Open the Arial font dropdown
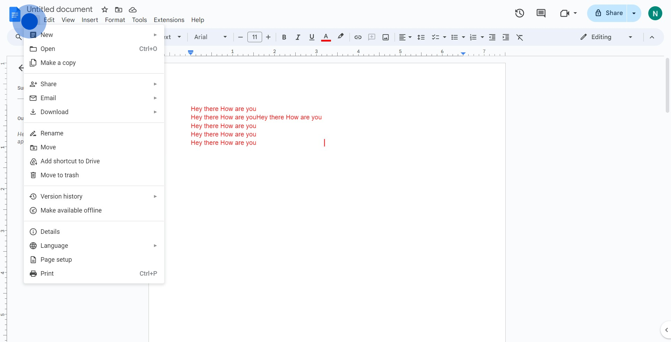This screenshot has width=671, height=342. point(210,37)
